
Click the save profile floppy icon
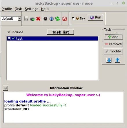coord(26,19)
